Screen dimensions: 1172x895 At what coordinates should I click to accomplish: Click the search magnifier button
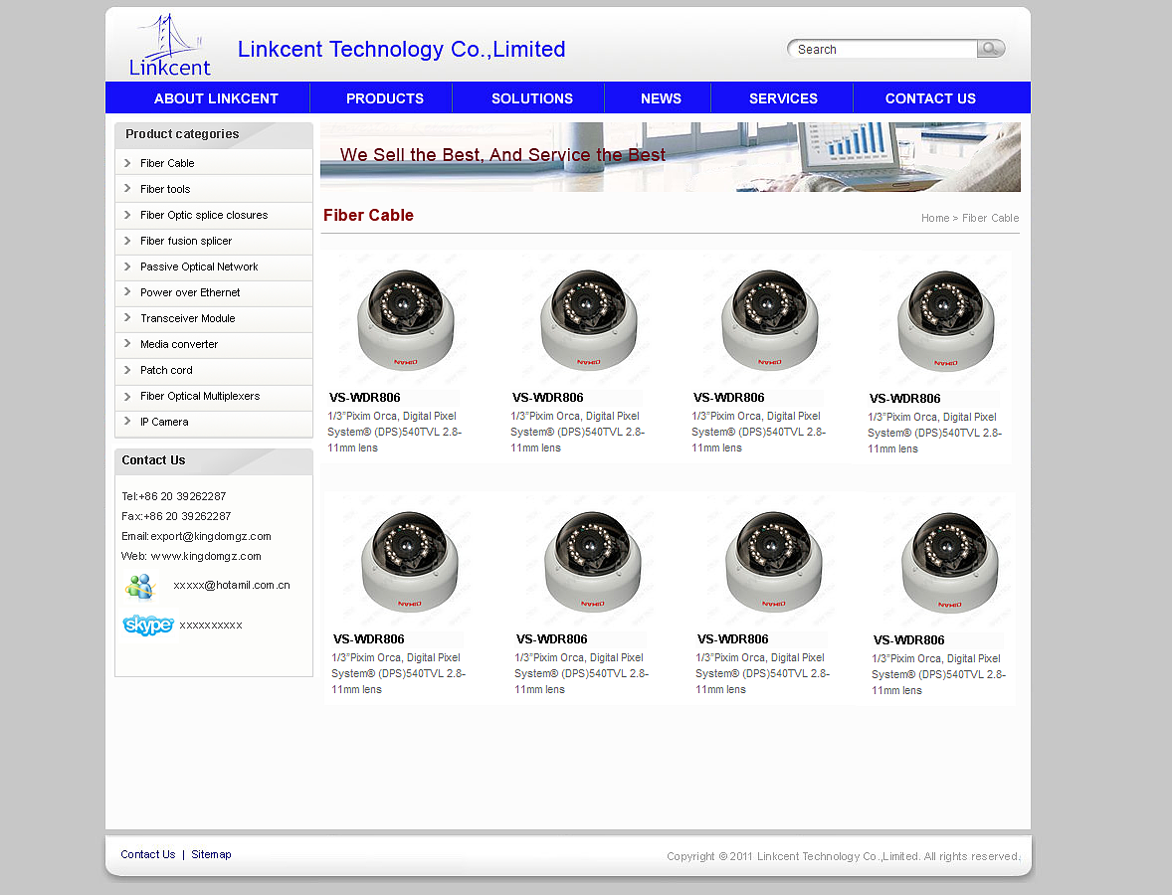(990, 49)
